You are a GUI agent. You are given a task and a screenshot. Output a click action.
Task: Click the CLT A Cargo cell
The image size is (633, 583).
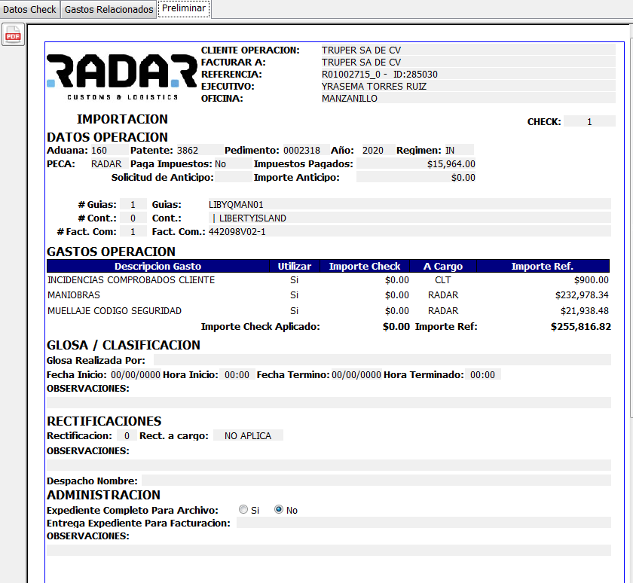443,279
